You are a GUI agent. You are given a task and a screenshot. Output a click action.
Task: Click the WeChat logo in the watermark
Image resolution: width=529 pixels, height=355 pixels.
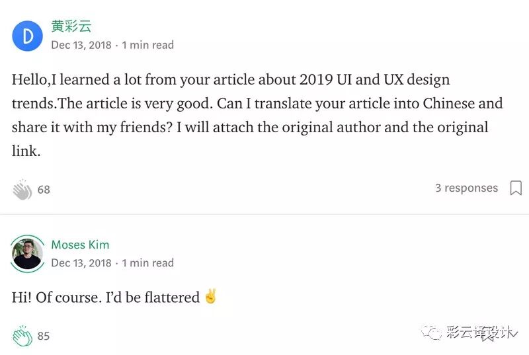[x=432, y=333]
